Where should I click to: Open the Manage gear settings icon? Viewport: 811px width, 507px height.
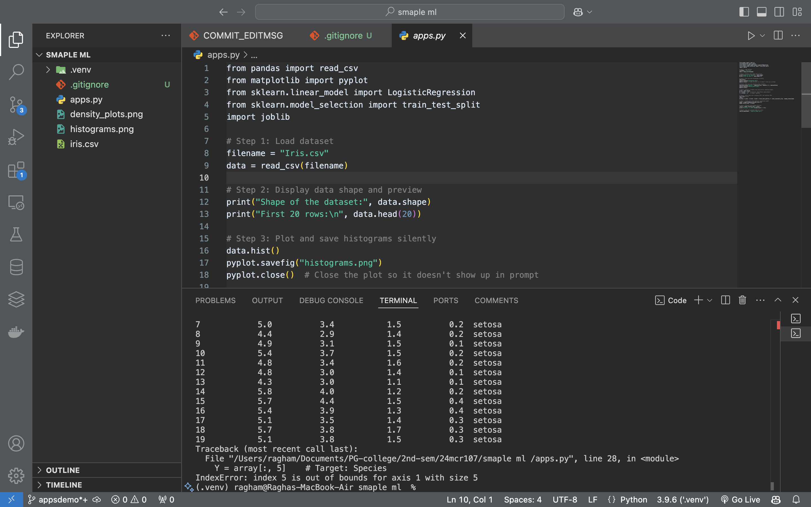[16, 476]
